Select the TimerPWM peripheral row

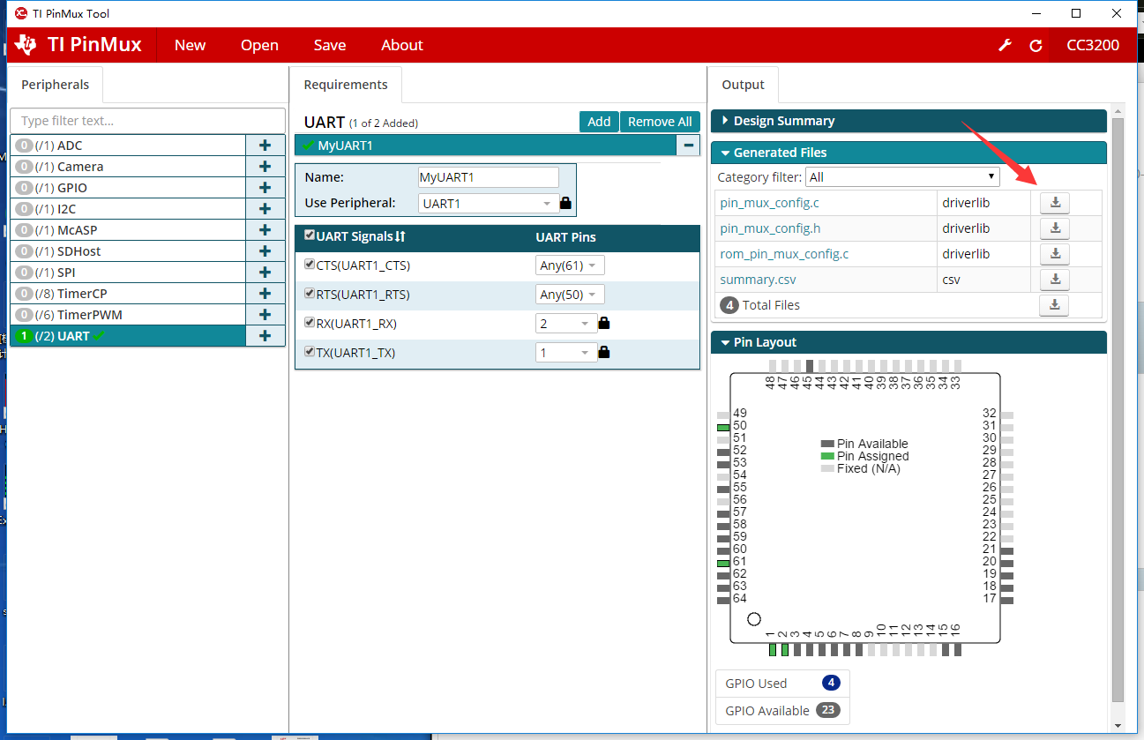pos(128,315)
